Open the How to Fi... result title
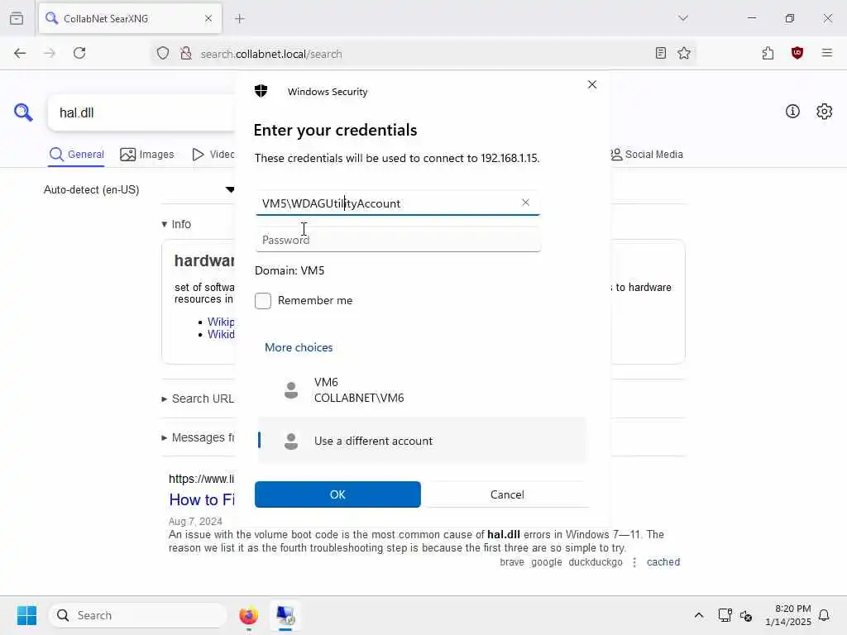 point(202,500)
